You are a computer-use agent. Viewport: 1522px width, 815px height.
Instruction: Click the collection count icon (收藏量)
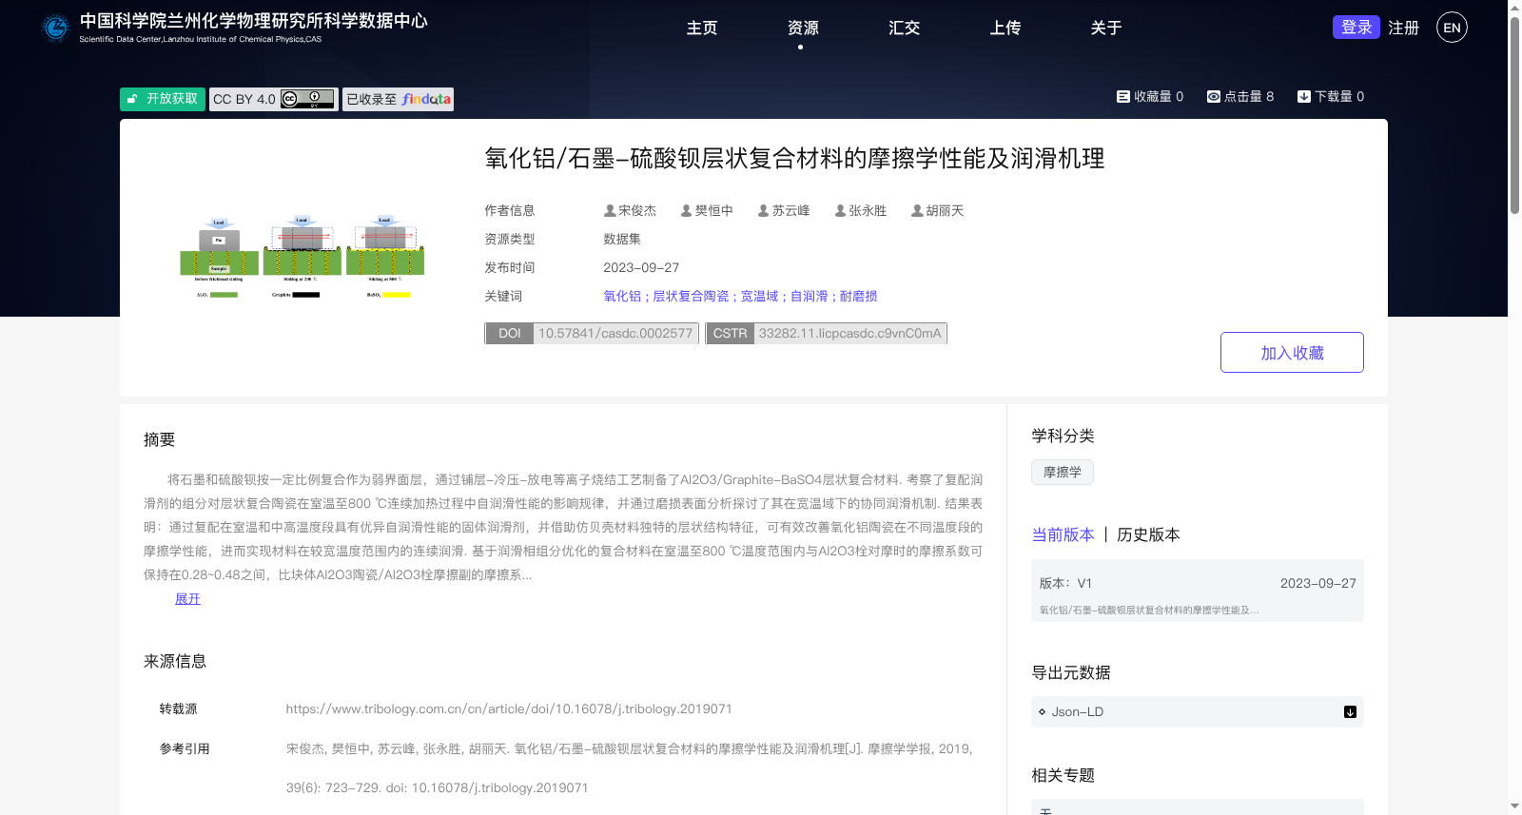[1122, 96]
